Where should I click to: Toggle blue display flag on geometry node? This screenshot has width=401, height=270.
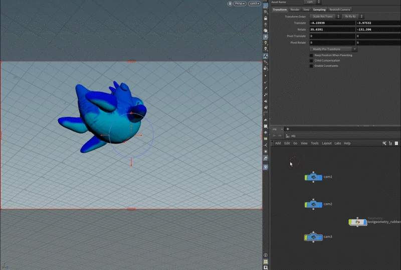pos(365,222)
